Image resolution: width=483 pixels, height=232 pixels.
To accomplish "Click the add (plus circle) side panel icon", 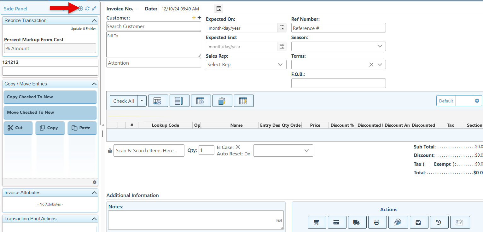I will coord(81,9).
